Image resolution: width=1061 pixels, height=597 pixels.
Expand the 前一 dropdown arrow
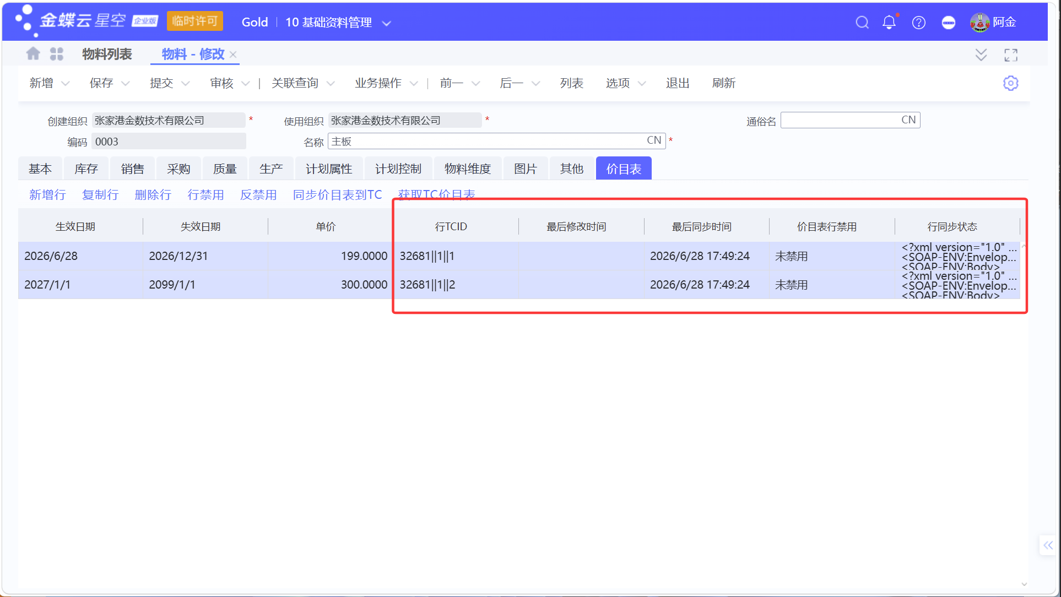tap(476, 84)
